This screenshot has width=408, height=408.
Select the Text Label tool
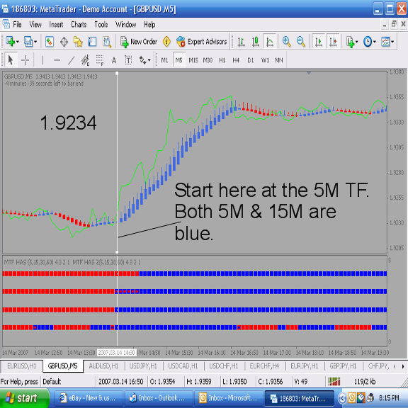pos(128,60)
